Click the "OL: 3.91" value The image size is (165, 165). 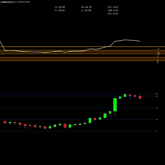coord(113,14)
